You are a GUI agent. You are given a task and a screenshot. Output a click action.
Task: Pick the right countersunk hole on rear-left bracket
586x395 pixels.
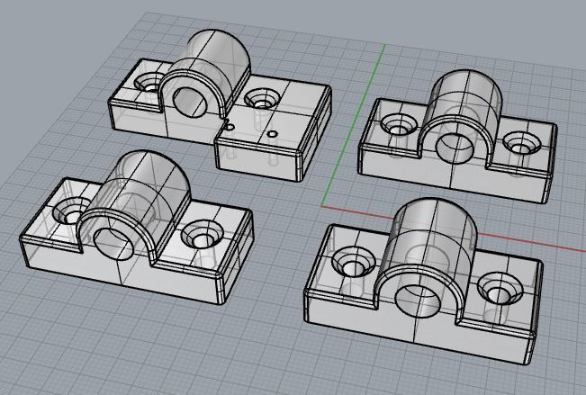click(263, 99)
